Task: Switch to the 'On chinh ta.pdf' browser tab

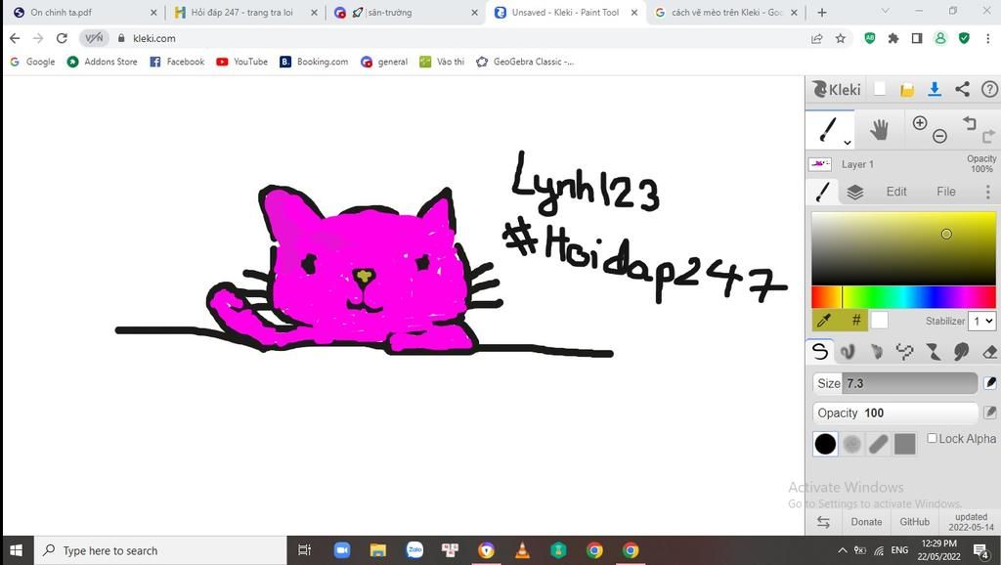Action: [x=83, y=12]
